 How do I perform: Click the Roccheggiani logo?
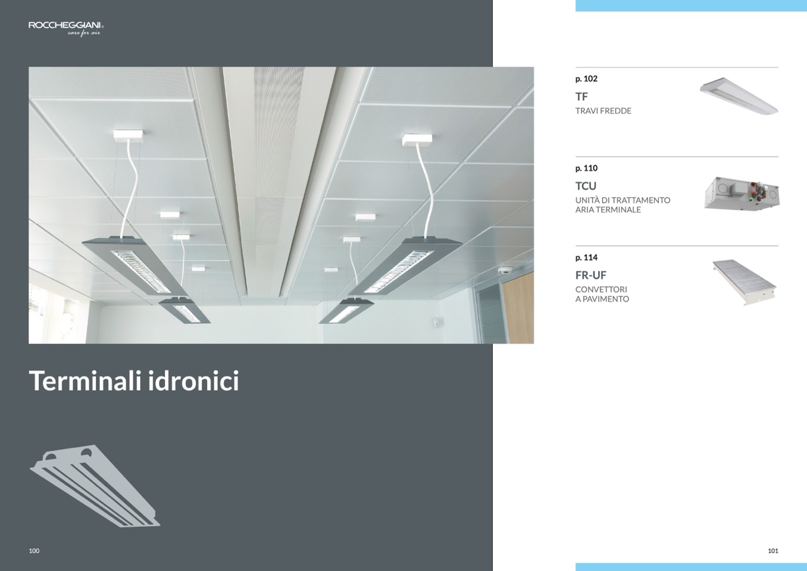(65, 26)
